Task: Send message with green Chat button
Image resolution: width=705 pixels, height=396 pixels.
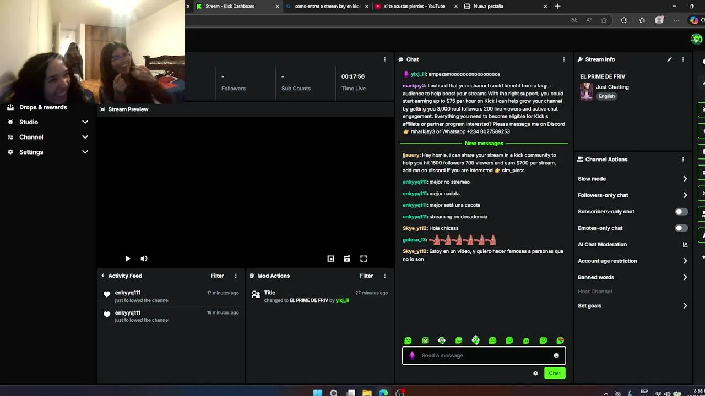Action: click(x=555, y=373)
